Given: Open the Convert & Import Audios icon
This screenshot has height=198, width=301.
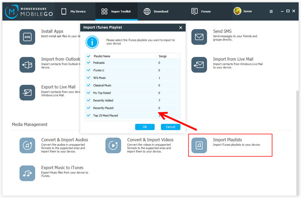Looking at the screenshot, I should 27,145.
